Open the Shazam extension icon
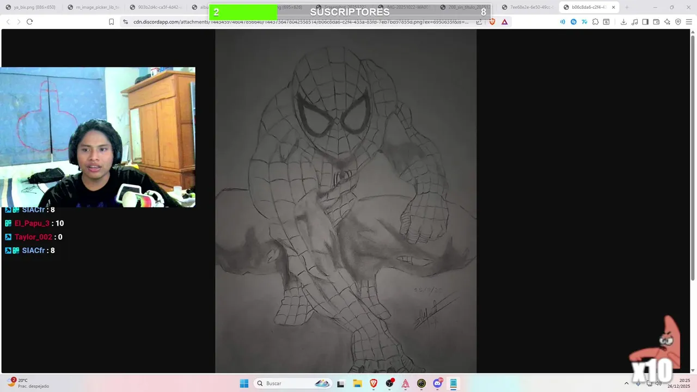 [573, 22]
